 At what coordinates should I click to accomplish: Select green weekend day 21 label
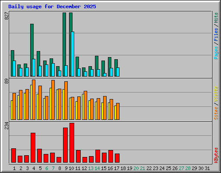pos(142,168)
